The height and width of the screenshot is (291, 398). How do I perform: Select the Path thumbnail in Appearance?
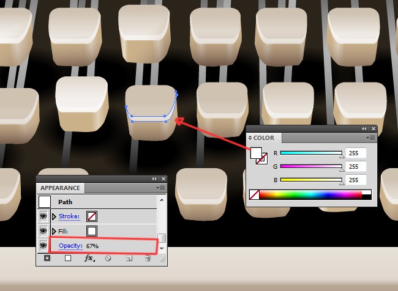[45, 202]
